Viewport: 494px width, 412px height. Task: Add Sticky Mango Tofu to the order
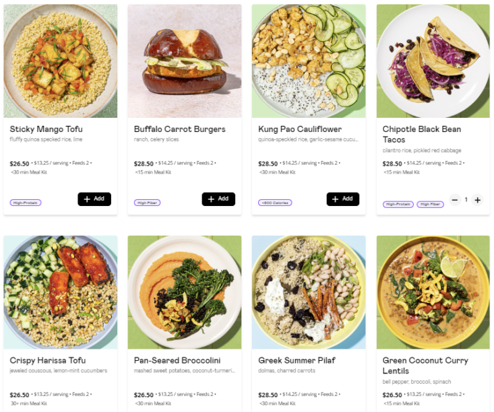click(94, 199)
